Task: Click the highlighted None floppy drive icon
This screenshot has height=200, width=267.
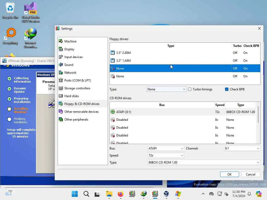Action: point(113,68)
